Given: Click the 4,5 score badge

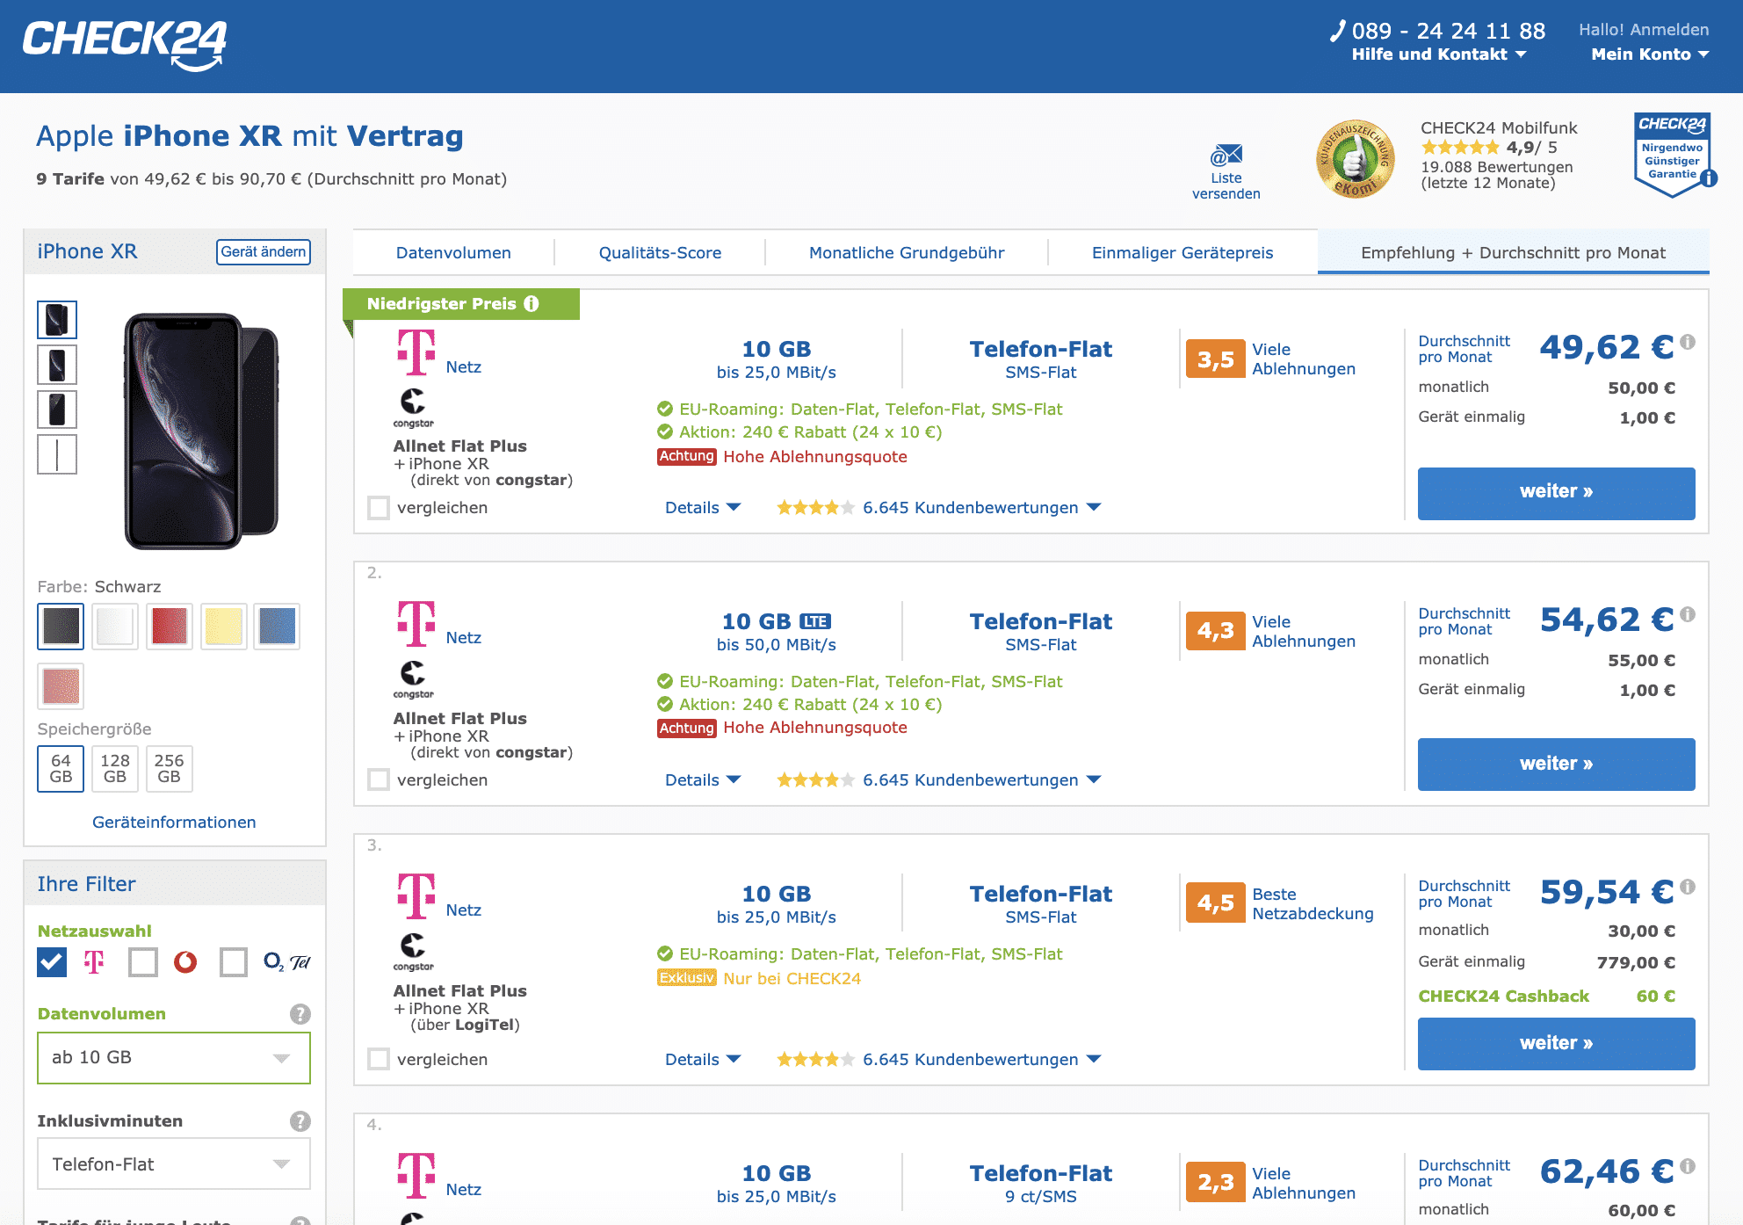Looking at the screenshot, I should click(x=1215, y=902).
